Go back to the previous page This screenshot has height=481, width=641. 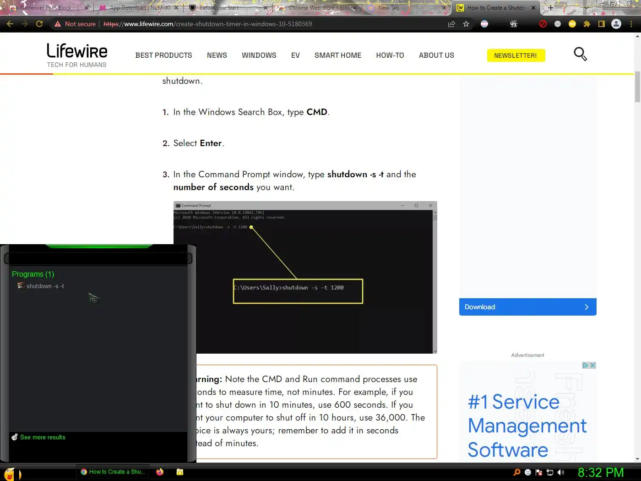(x=10, y=24)
